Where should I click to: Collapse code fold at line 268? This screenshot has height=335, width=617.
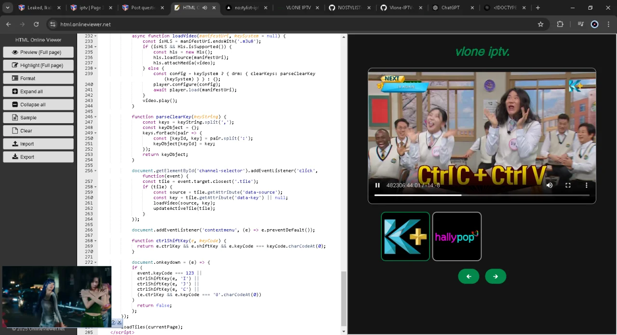click(x=95, y=241)
